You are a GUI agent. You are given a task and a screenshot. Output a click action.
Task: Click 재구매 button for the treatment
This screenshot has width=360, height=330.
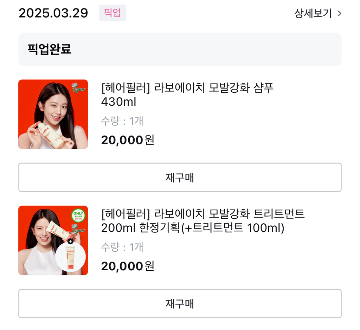pyautogui.click(x=180, y=303)
